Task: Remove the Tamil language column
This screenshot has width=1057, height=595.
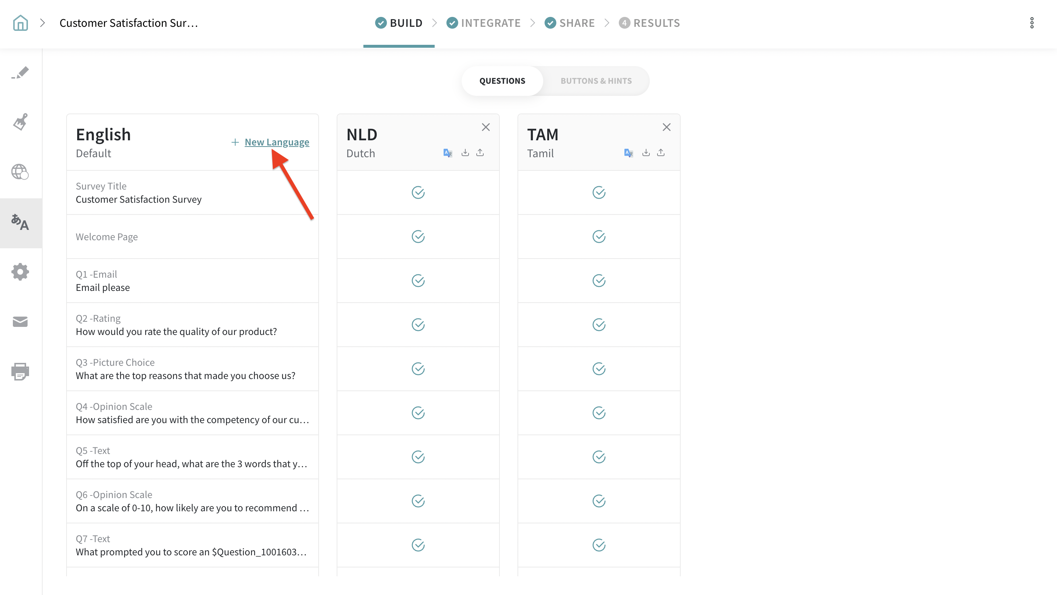Action: (666, 127)
